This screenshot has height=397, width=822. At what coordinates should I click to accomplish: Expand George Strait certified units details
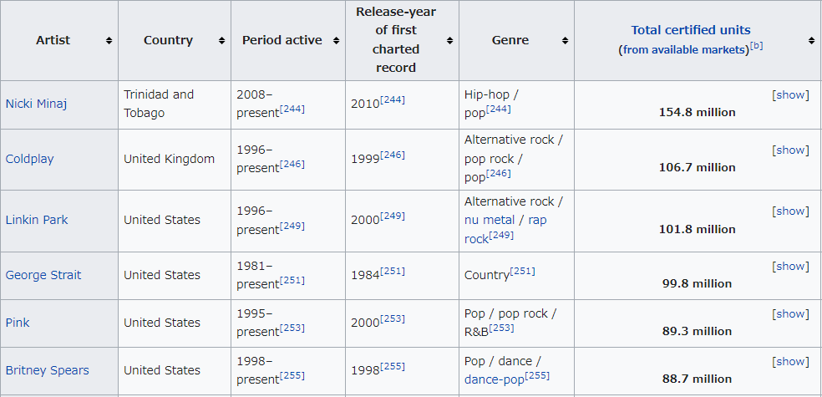(x=790, y=267)
